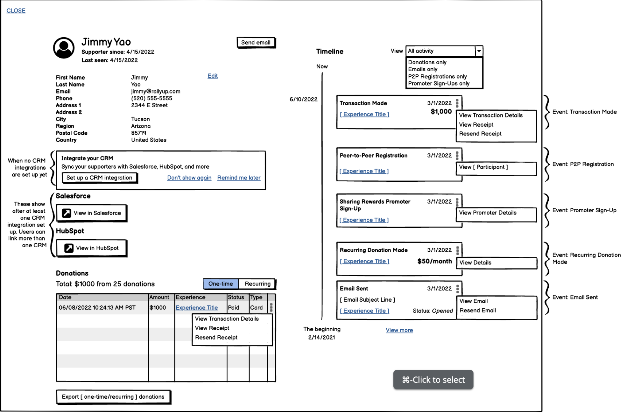Choose View Receipt in timeline transaction menu

tap(476, 125)
